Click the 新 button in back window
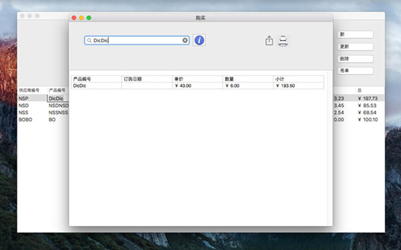Screen dimensions: 401x250 [x=355, y=35]
